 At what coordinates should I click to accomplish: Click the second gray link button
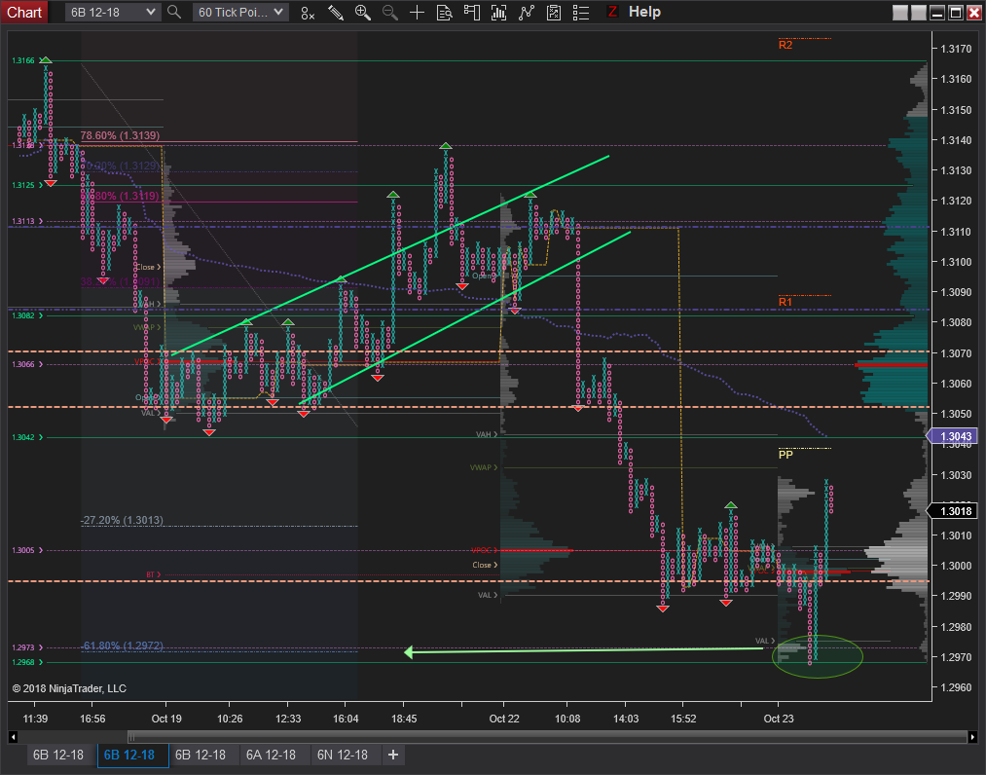pos(918,13)
